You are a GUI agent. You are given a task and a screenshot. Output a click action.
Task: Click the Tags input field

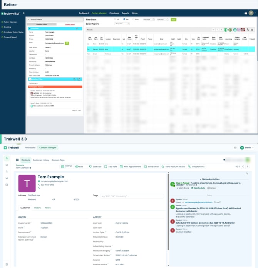(x=132, y=196)
